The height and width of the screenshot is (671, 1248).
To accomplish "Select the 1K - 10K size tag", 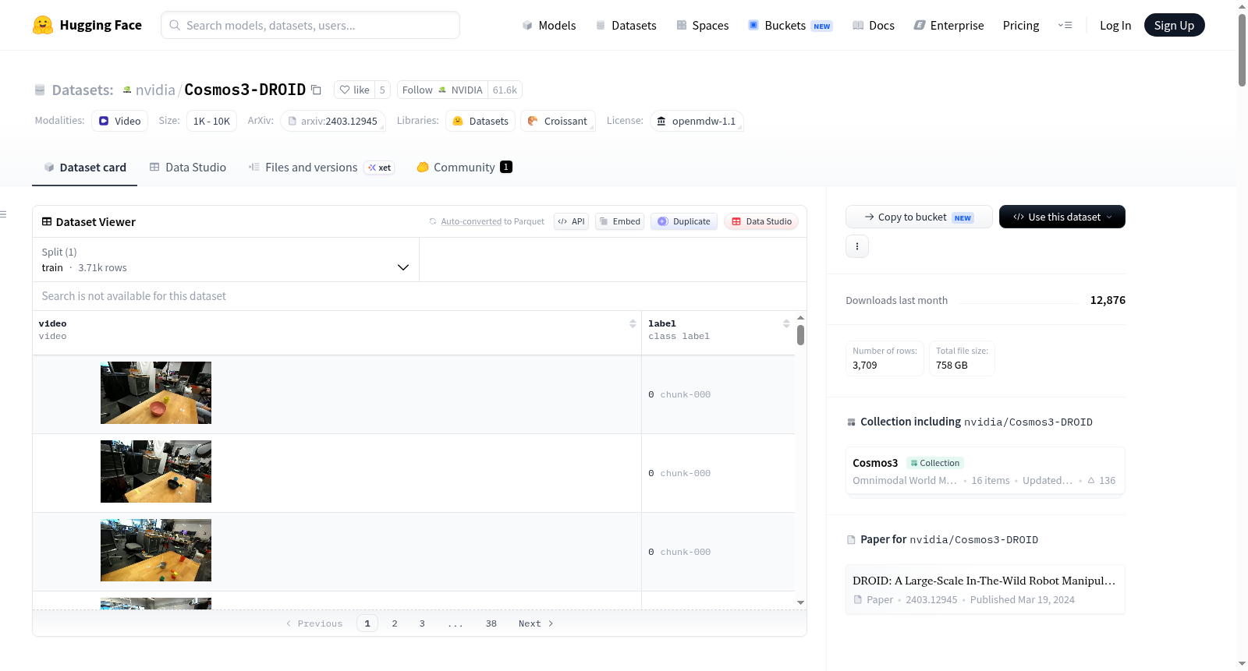I will pyautogui.click(x=211, y=121).
